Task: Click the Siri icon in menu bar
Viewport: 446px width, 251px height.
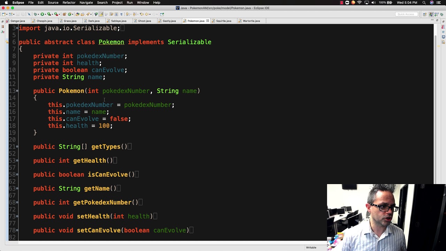Action: [432, 2]
